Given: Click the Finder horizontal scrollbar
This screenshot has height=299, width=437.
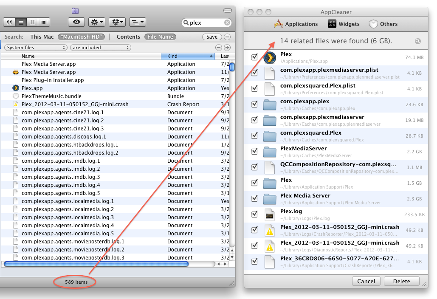Looking at the screenshot, I should coord(96,264).
